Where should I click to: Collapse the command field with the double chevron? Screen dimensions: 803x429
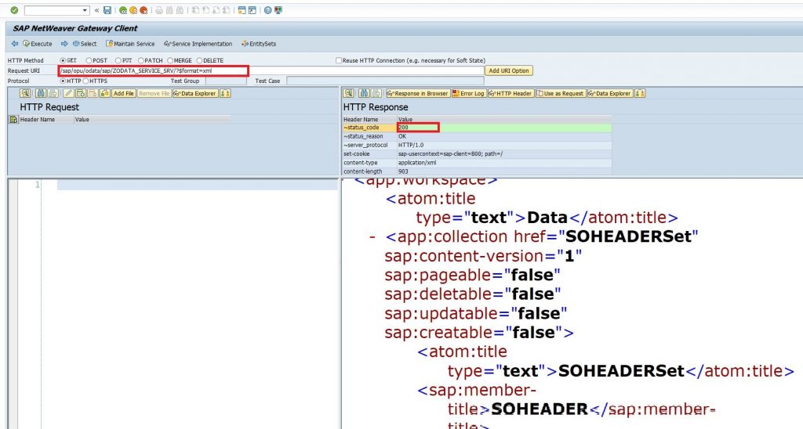pyautogui.click(x=96, y=10)
